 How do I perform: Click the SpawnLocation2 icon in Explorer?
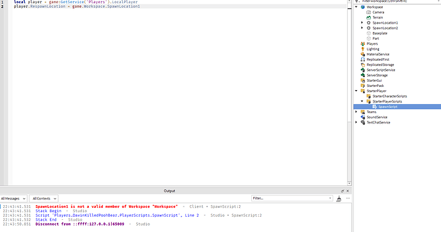click(x=369, y=28)
